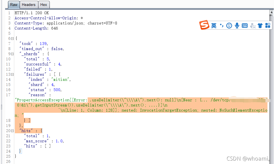Screen dimensions: 274x164
Task: Open the Sogou skin shirt icon
Action: click(x=260, y=25)
